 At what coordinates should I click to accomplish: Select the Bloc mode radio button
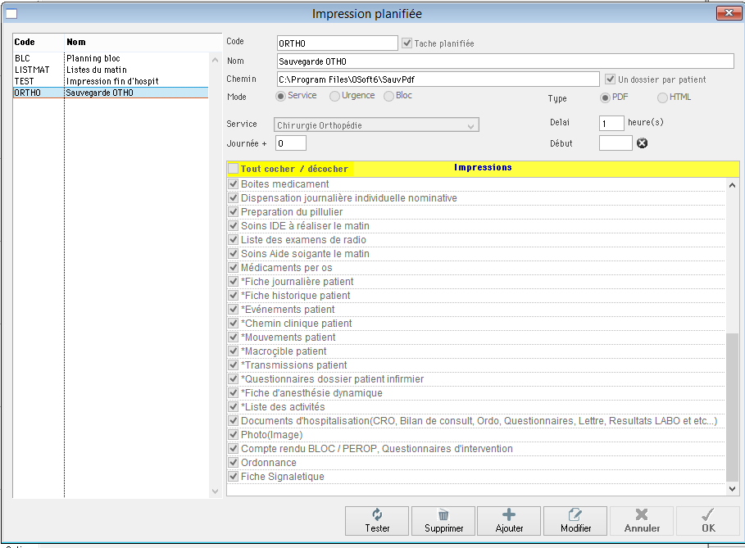click(388, 97)
